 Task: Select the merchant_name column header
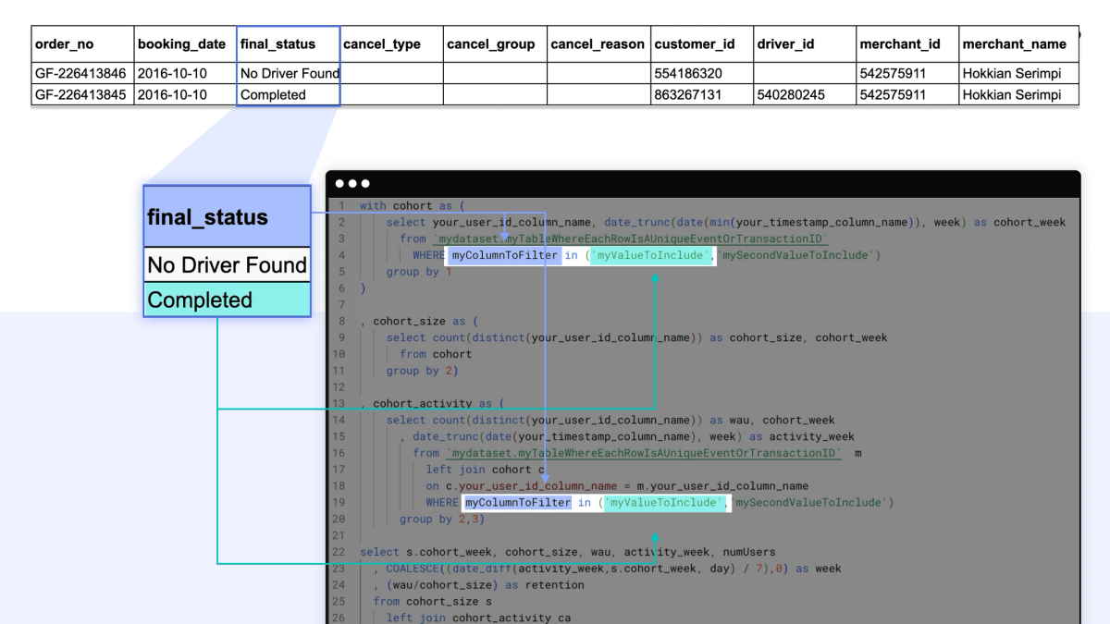[1014, 44]
